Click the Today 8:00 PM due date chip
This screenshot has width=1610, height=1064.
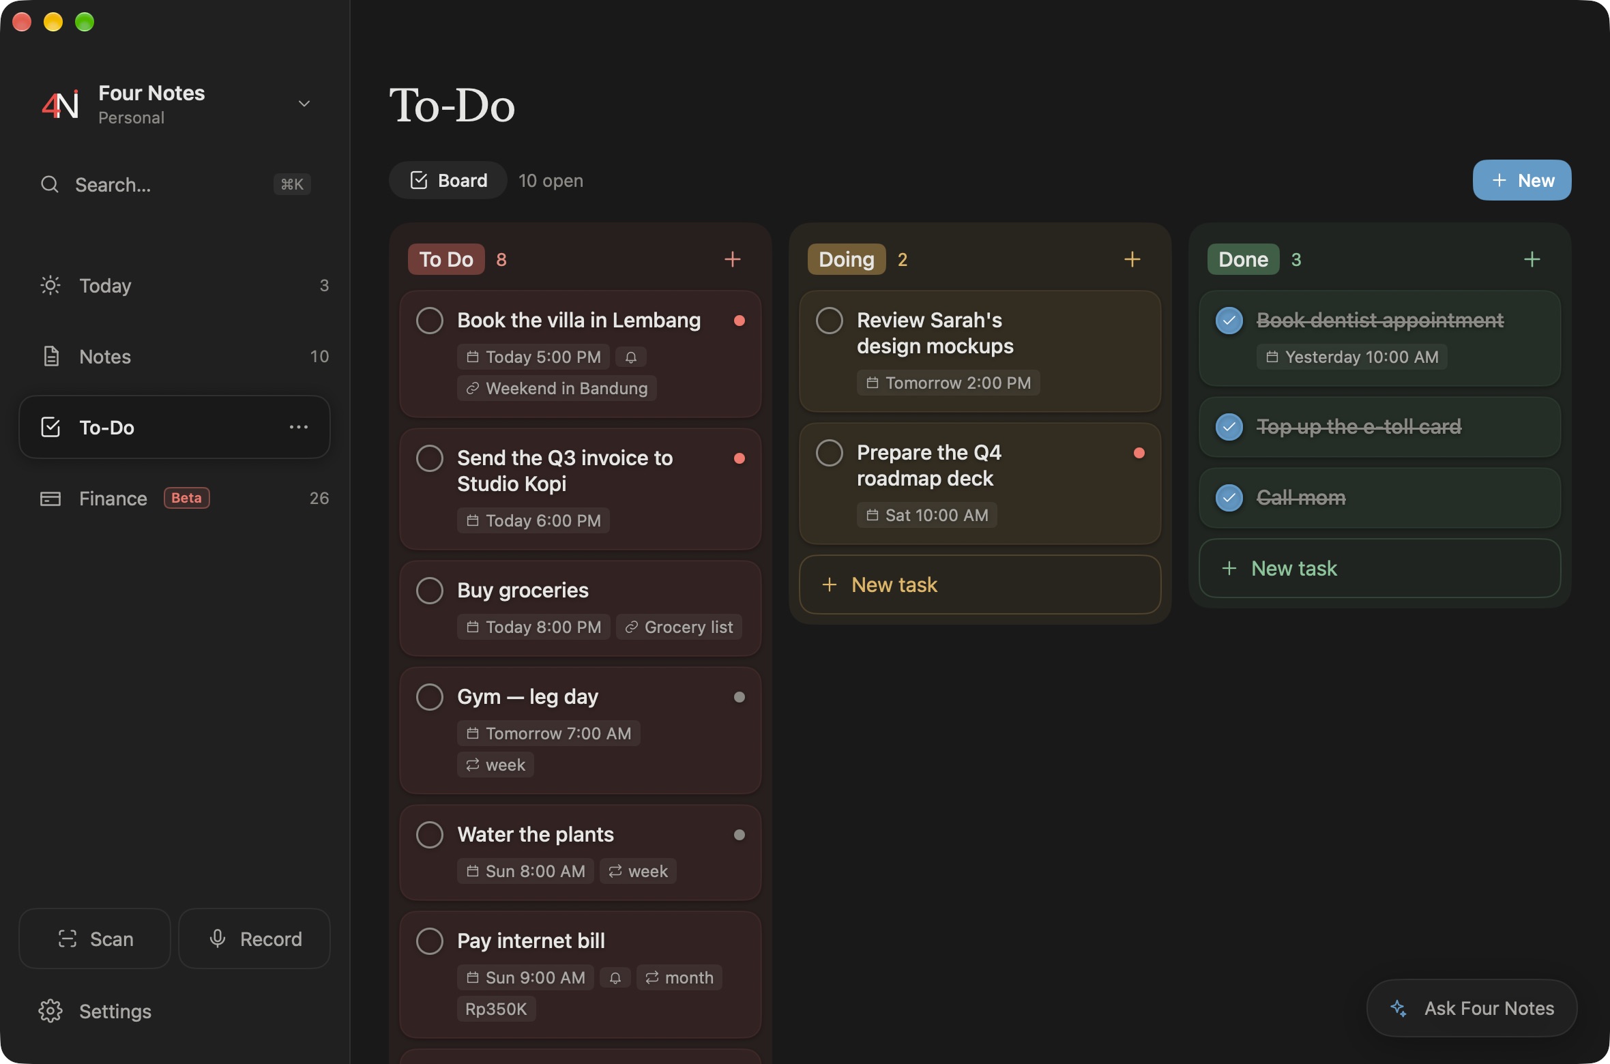[x=533, y=627]
